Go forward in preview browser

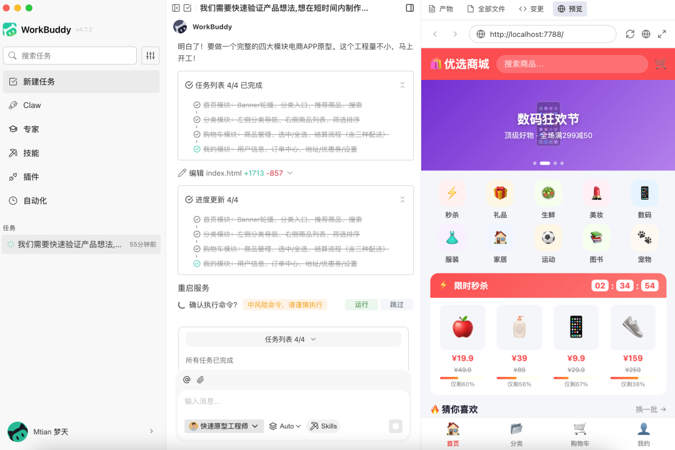pyautogui.click(x=455, y=34)
